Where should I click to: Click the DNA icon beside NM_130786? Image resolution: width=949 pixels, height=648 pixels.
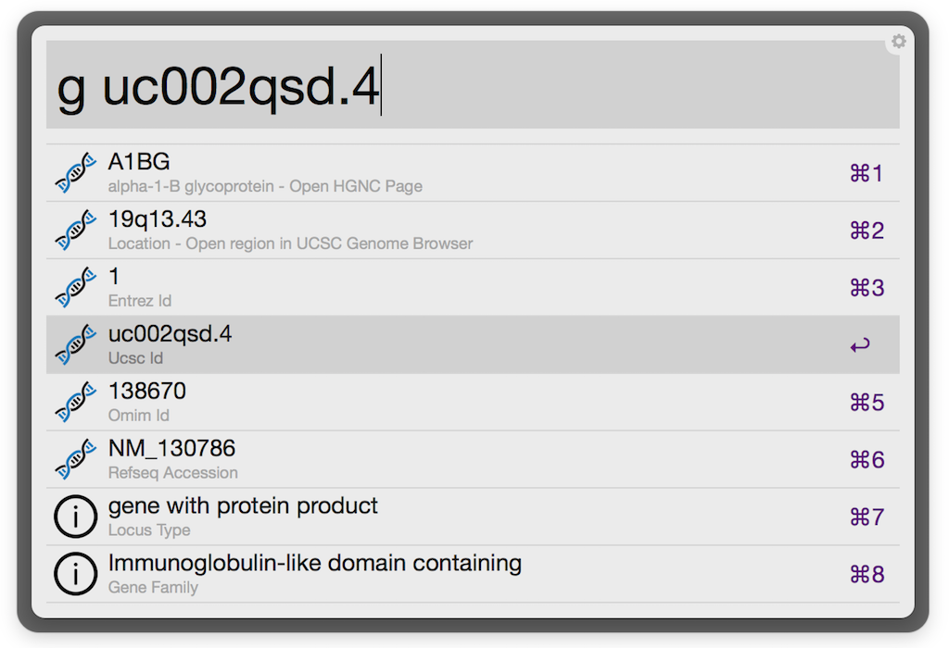75,460
